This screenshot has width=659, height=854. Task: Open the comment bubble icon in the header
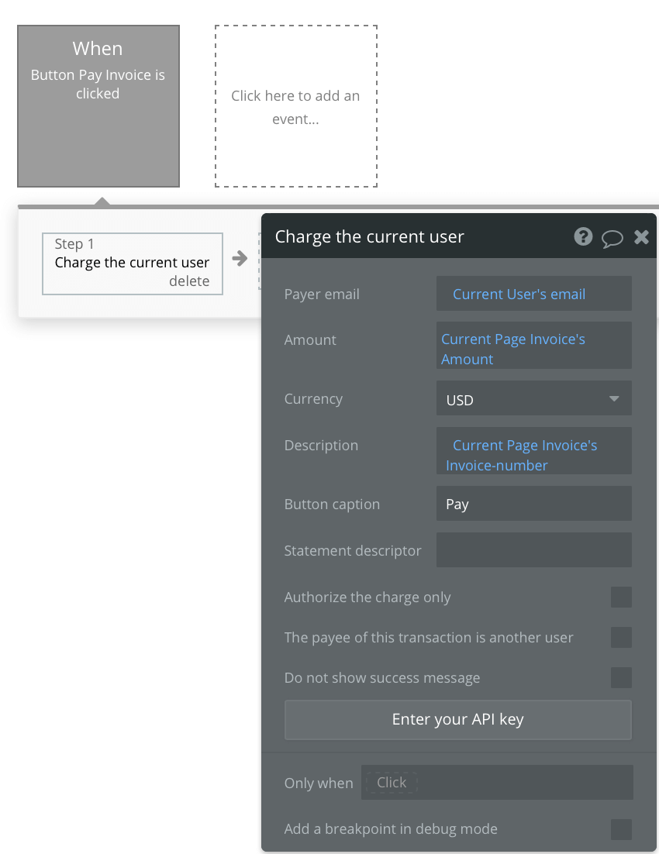(x=612, y=237)
